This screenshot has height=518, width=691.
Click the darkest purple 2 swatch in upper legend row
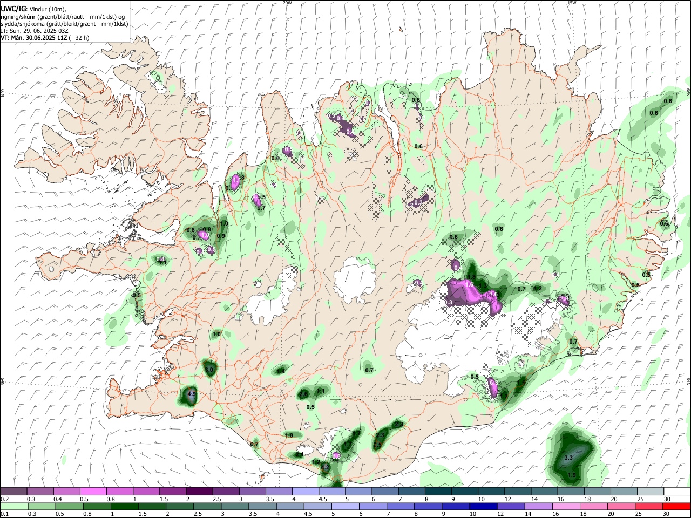click(199, 492)
